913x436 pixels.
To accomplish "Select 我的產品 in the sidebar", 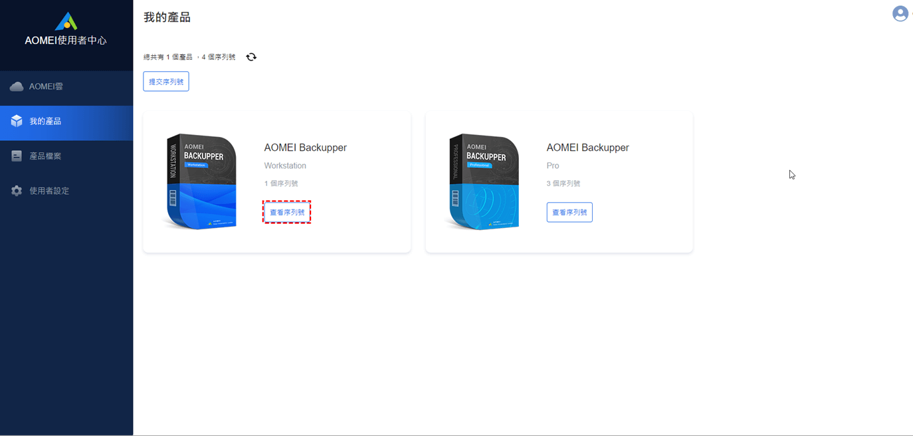I will [x=66, y=122].
